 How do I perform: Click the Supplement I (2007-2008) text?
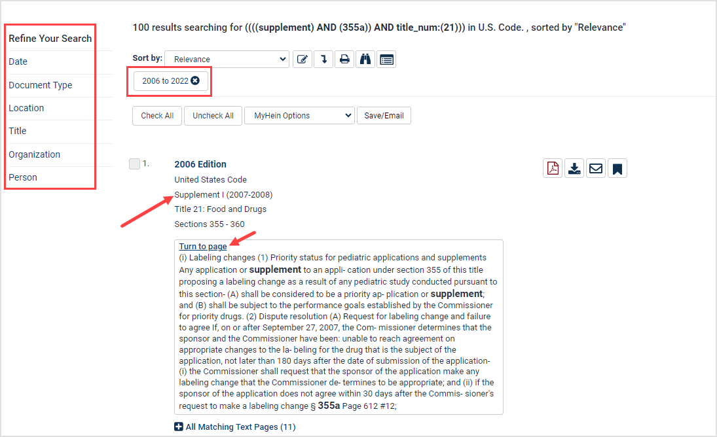pyautogui.click(x=223, y=194)
